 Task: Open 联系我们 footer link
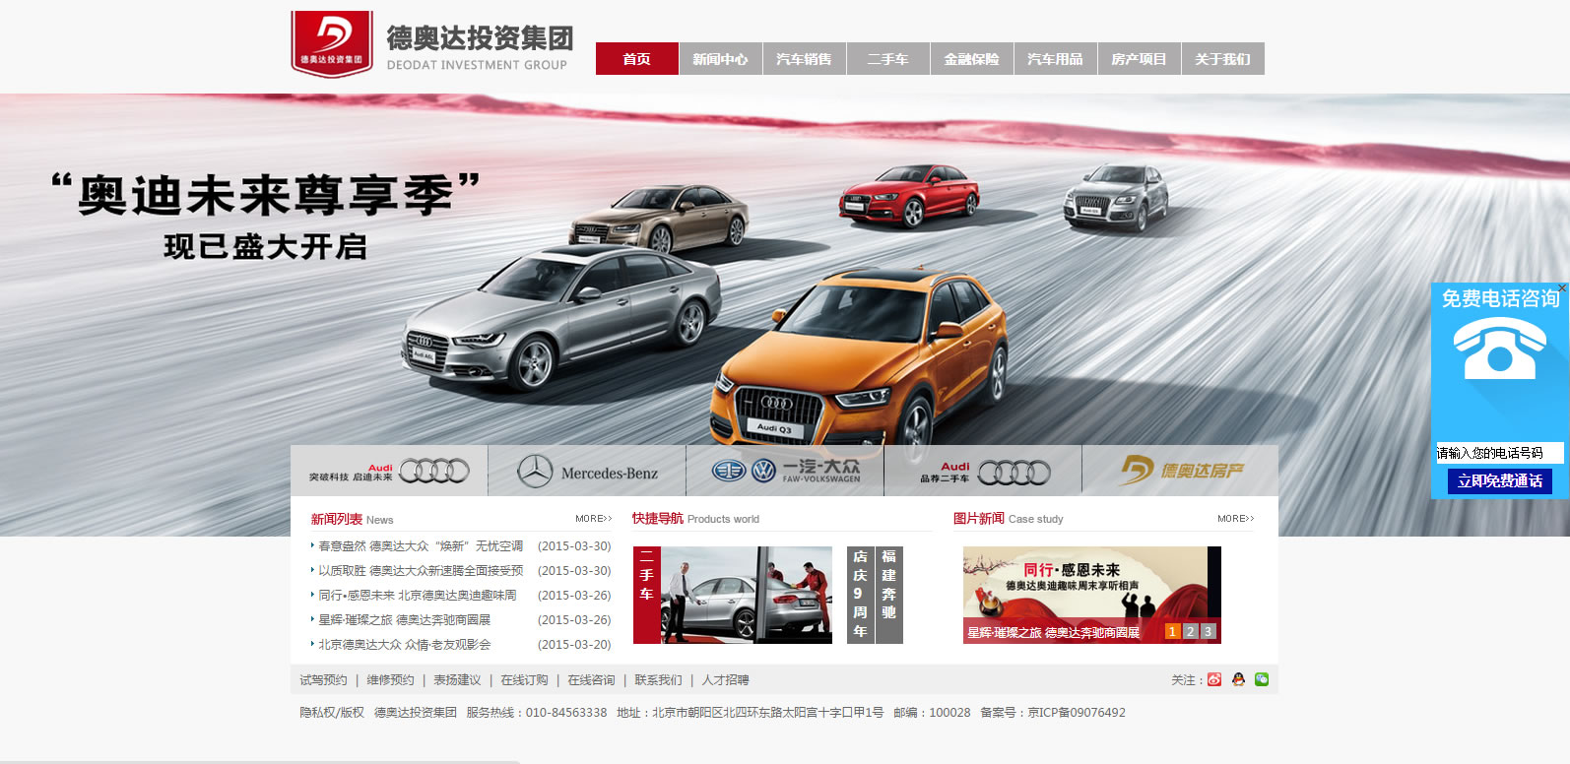click(658, 680)
